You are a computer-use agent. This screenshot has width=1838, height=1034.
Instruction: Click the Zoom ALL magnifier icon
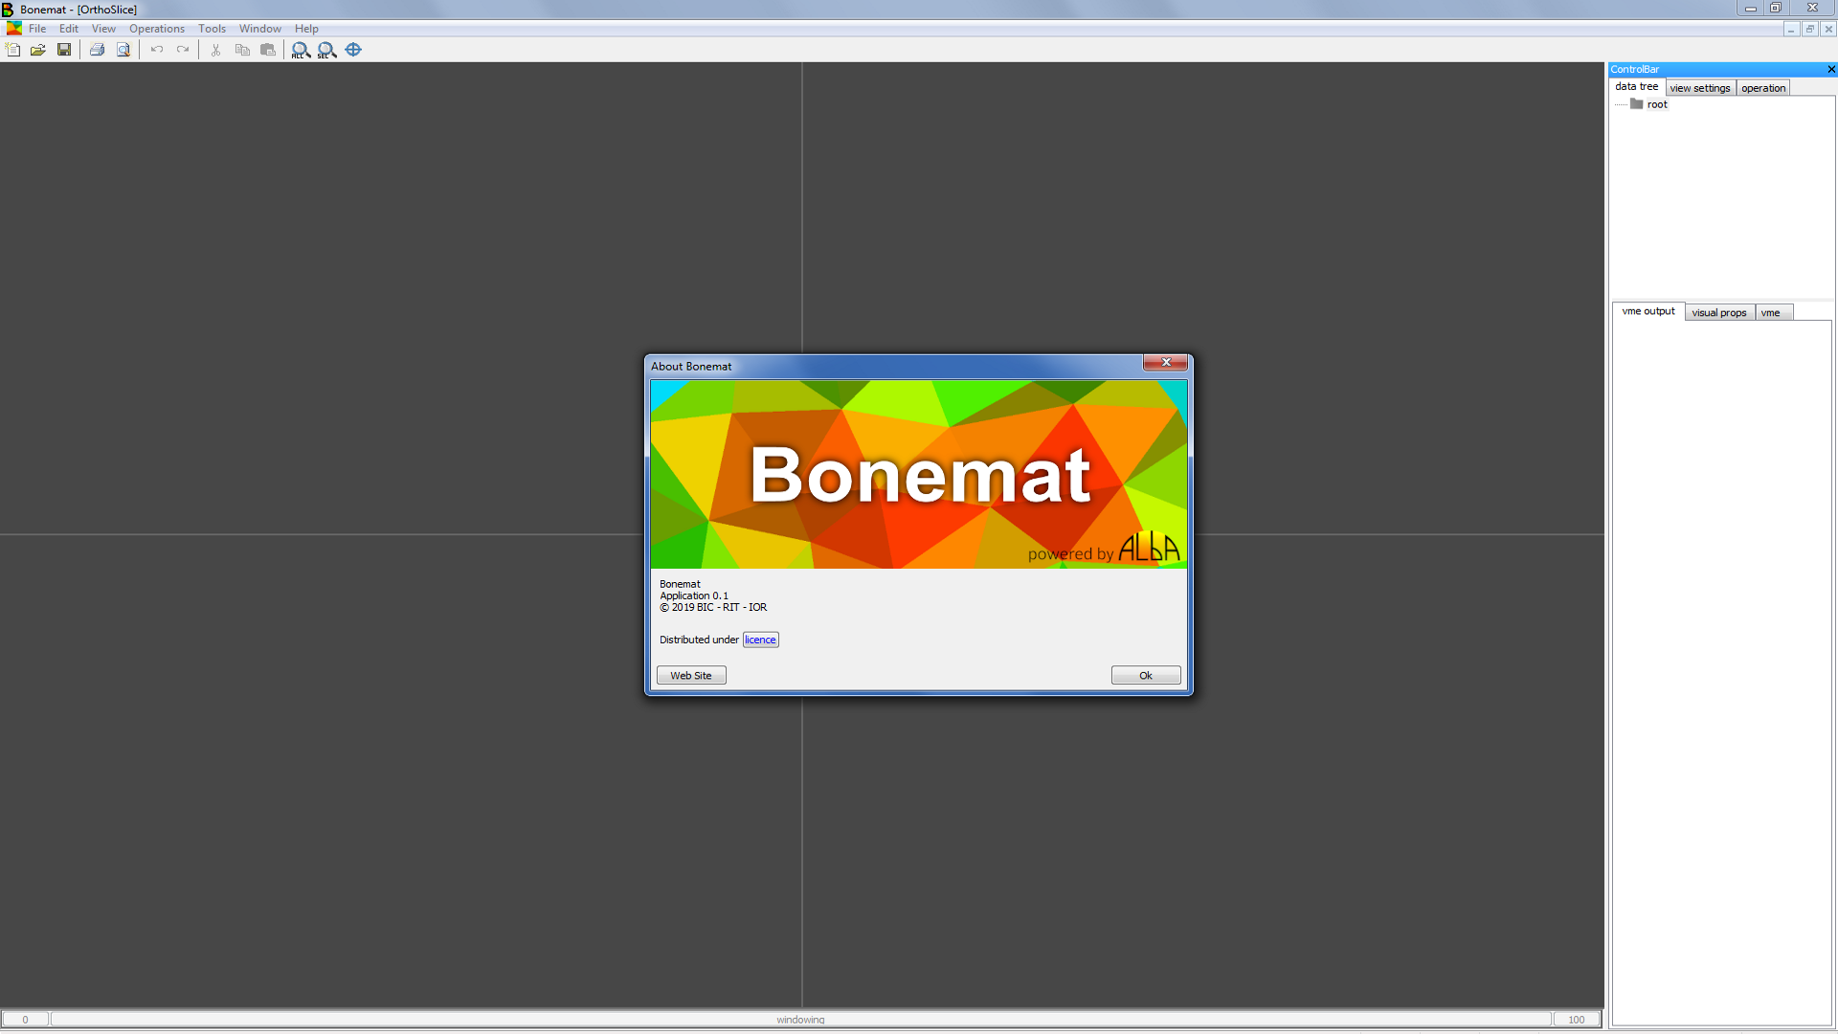pyautogui.click(x=301, y=50)
